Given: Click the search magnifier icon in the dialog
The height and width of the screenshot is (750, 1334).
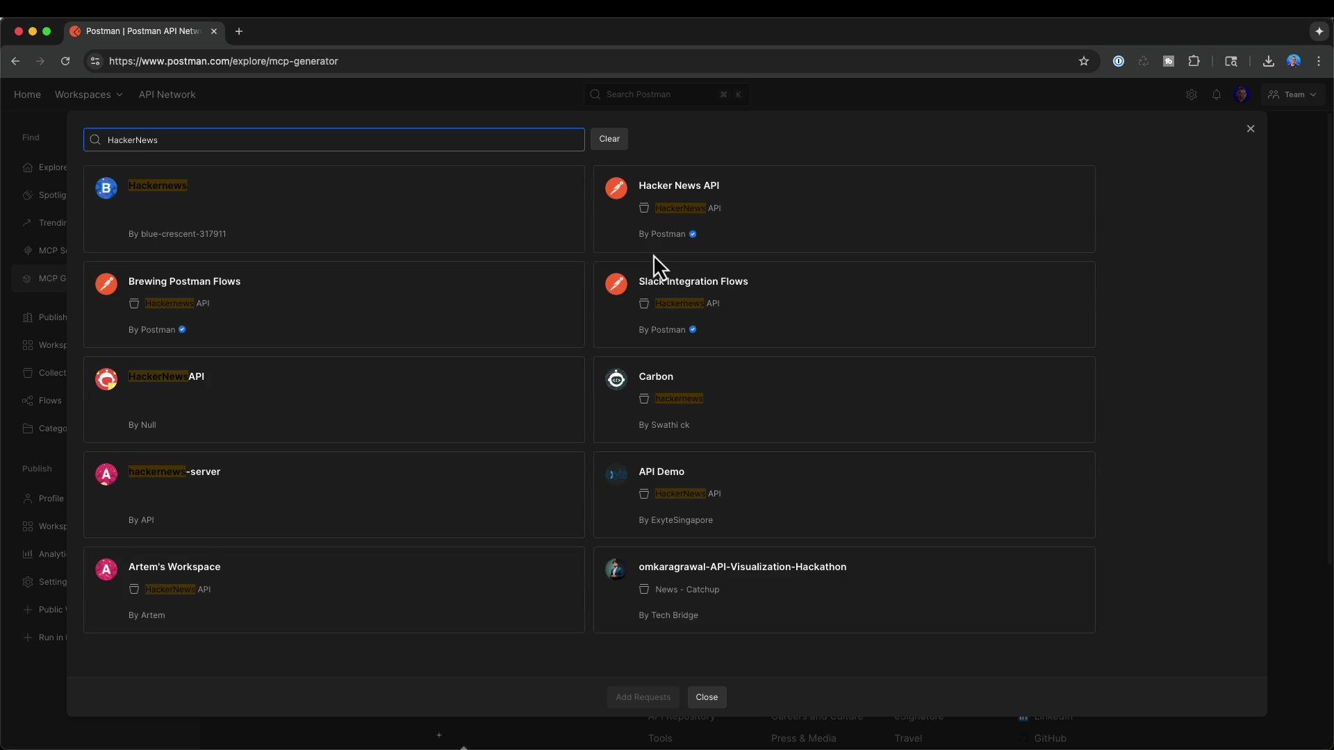Looking at the screenshot, I should click(96, 140).
